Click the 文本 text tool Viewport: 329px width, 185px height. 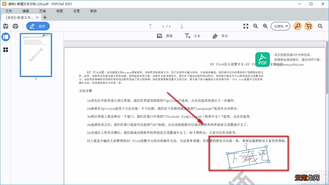coord(192,36)
